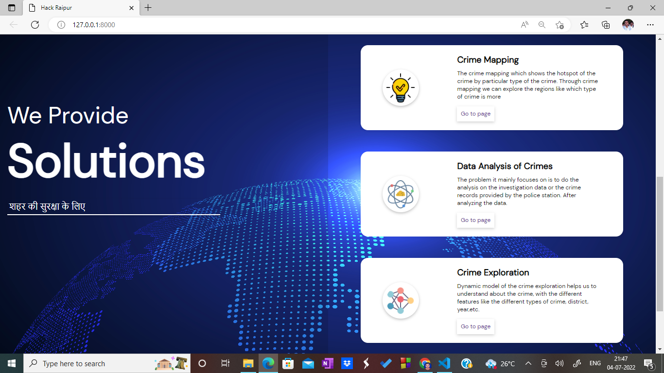
Task: Open the clock showing 21:47
Action: (621, 363)
